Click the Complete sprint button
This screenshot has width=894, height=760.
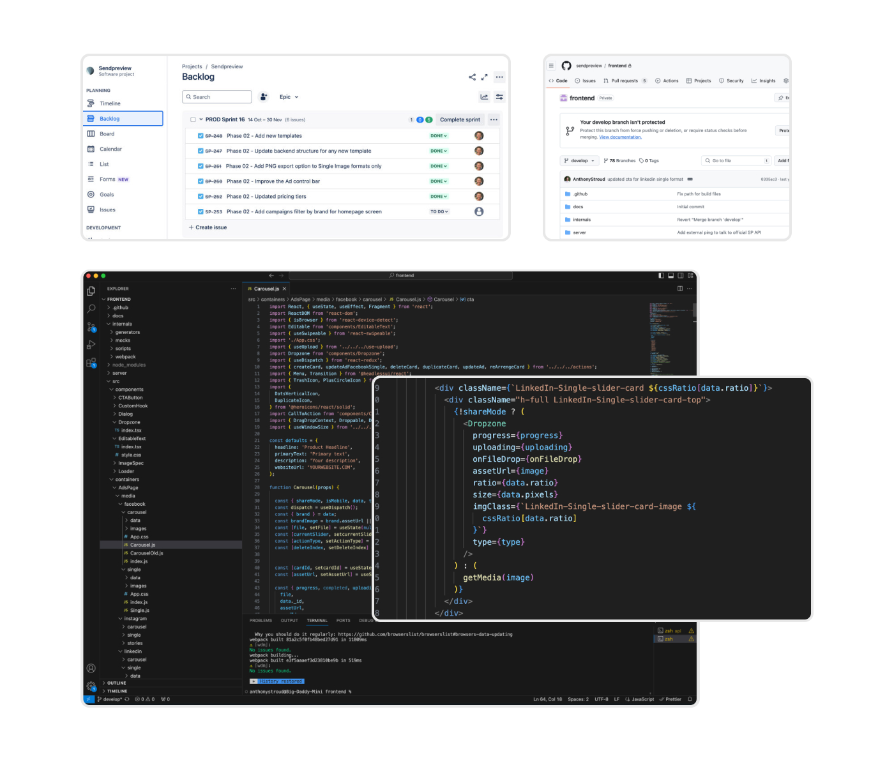pyautogui.click(x=460, y=119)
